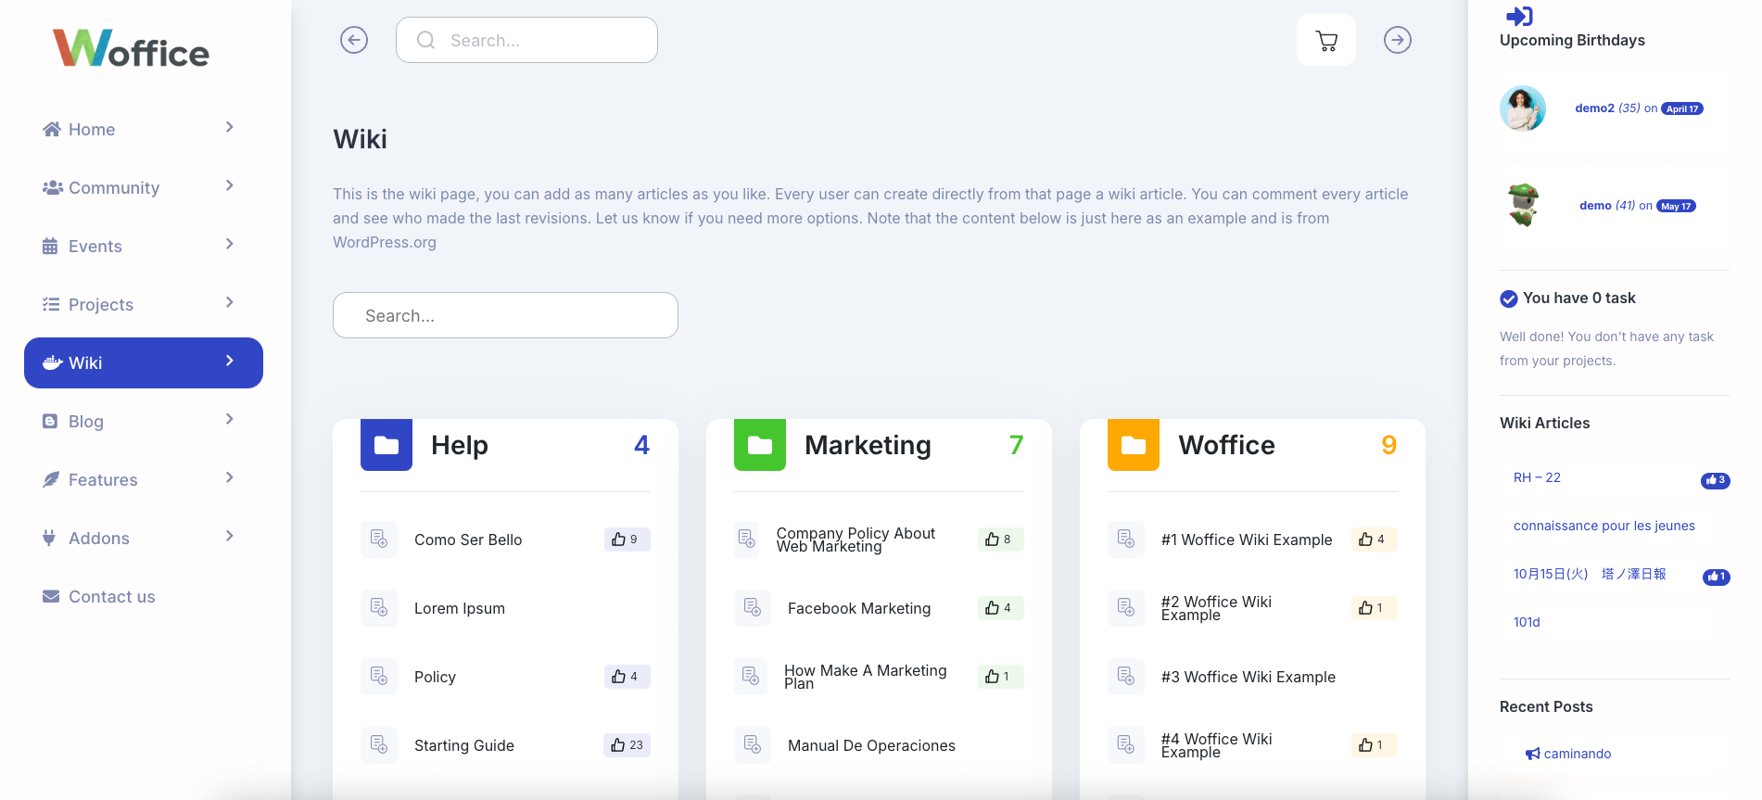Click the wiki page Search field
1762x800 pixels.
point(505,315)
